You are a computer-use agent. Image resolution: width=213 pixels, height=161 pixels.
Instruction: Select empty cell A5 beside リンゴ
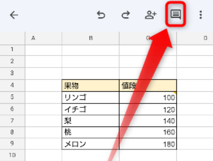pyautogui.click(x=43, y=97)
